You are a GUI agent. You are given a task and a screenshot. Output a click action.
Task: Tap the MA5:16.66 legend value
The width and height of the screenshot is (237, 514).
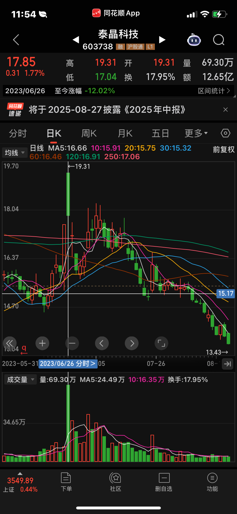[x=68, y=148]
